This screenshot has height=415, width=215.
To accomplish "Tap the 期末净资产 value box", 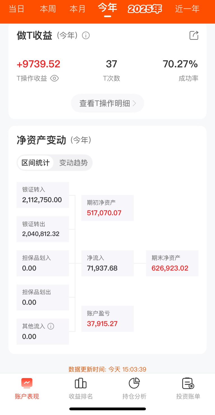I will pos(172,263).
